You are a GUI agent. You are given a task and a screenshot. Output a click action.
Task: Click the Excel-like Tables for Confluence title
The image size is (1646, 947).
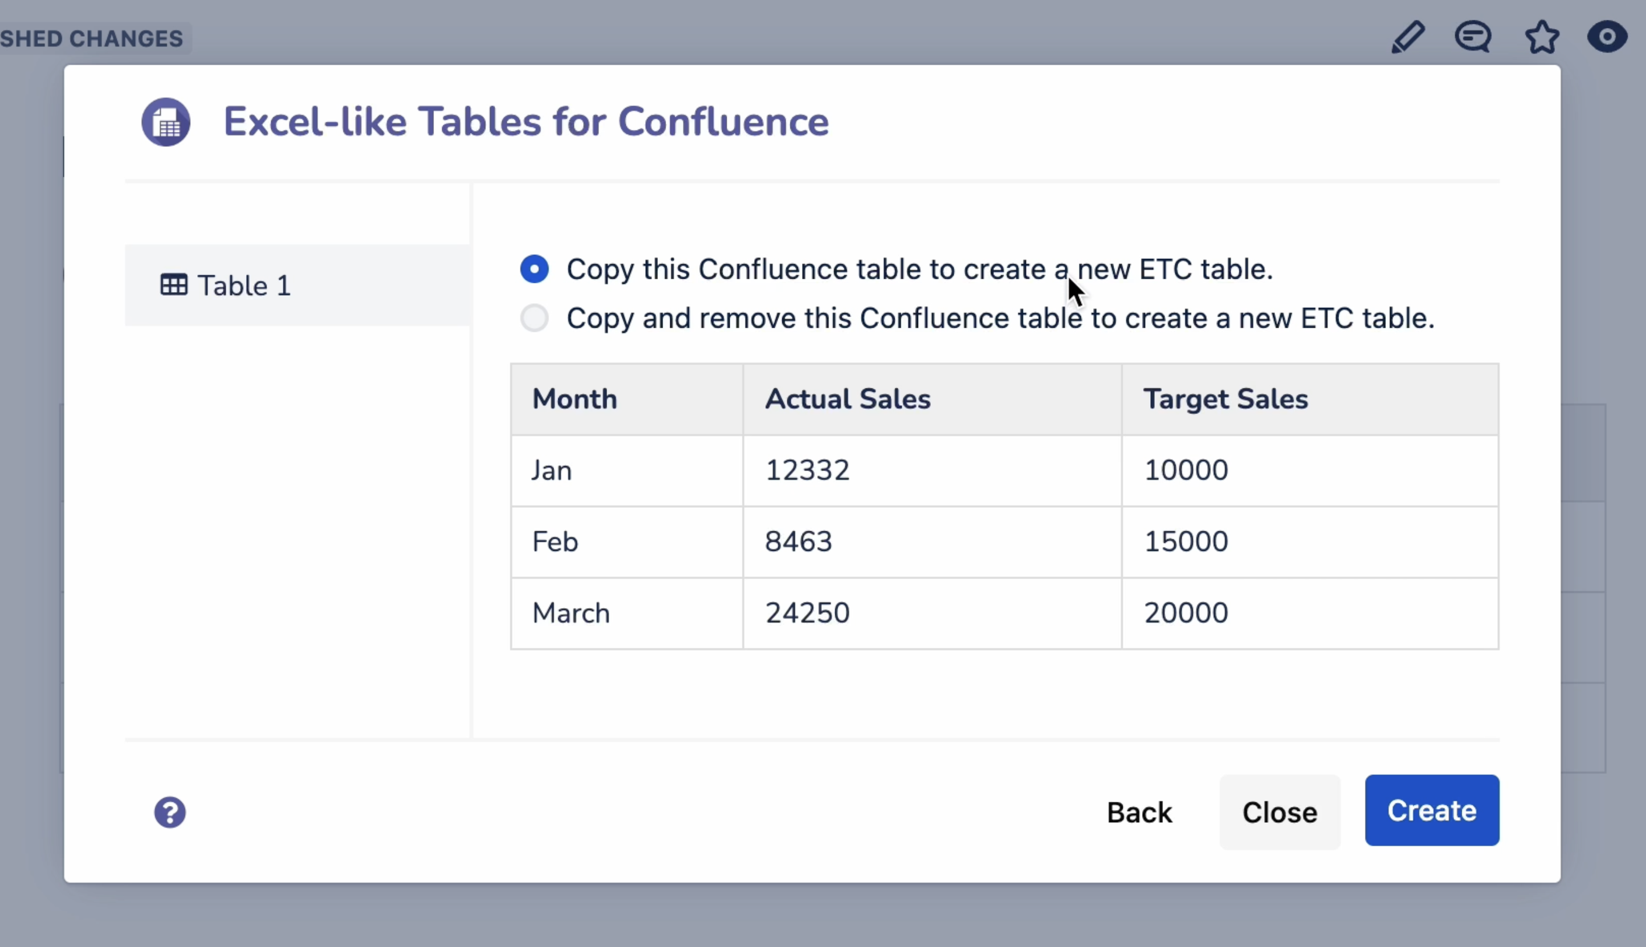coord(526,122)
